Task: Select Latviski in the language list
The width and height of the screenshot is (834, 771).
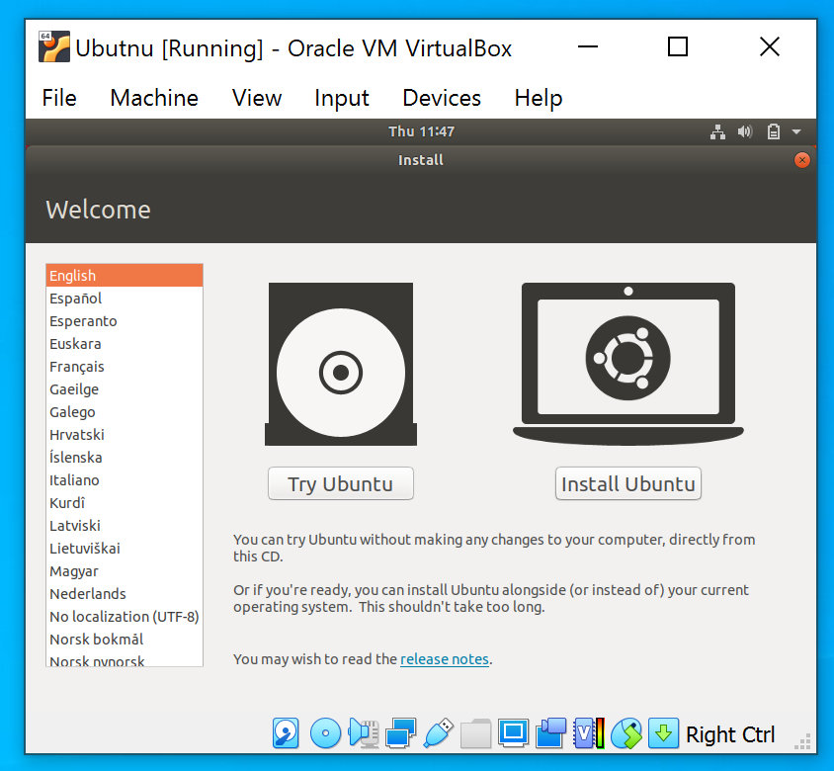Action: (125, 526)
